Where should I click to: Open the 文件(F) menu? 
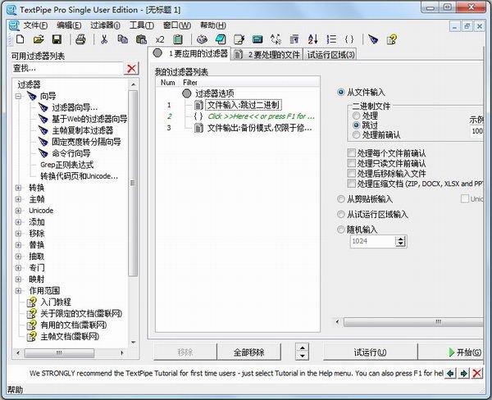pyautogui.click(x=35, y=25)
